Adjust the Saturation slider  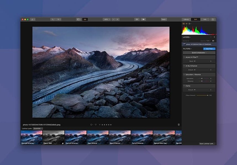[202, 79]
